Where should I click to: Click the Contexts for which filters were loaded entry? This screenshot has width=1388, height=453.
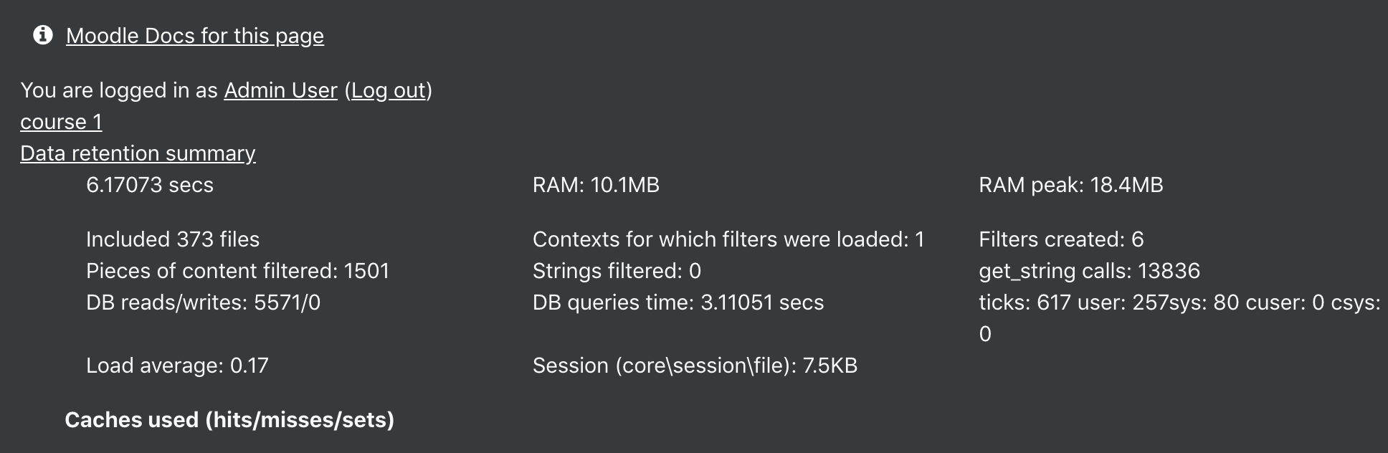[728, 239]
